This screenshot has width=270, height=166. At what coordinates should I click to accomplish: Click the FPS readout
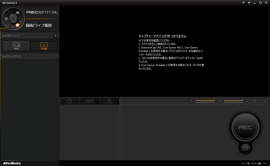coord(265,163)
